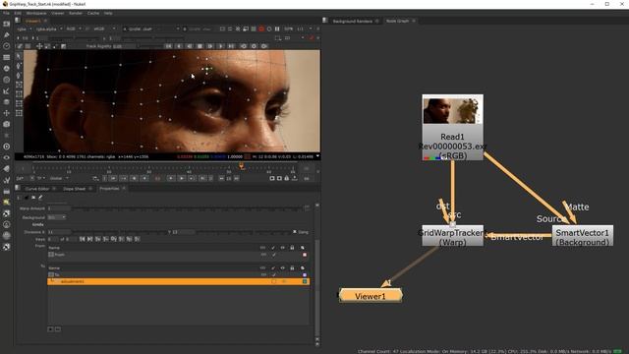This screenshot has width=629, height=354.
Task: Open the Help menu
Action: click(108, 13)
